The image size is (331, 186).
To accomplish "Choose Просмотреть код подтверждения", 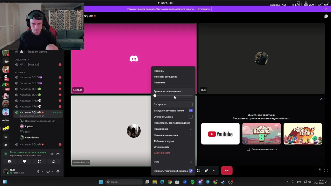I will click(173, 123).
